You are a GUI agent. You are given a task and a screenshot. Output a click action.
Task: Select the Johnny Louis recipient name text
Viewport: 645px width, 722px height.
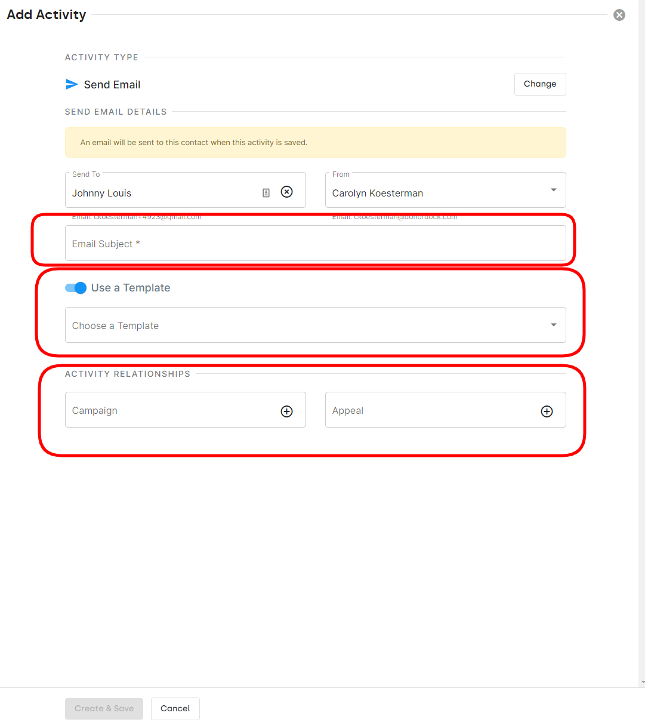[102, 193]
